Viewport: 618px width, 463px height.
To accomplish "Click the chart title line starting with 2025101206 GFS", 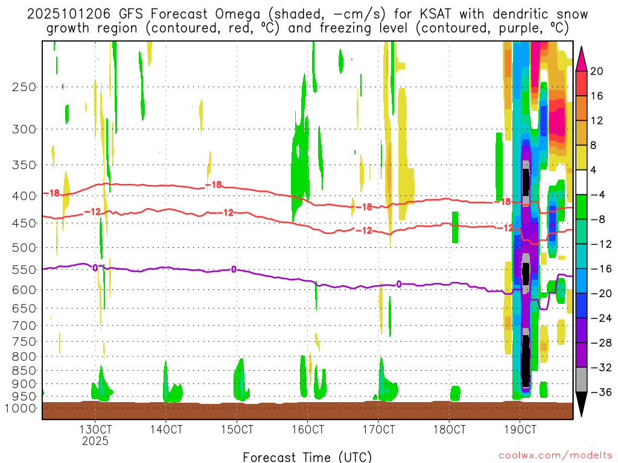I will [x=307, y=14].
